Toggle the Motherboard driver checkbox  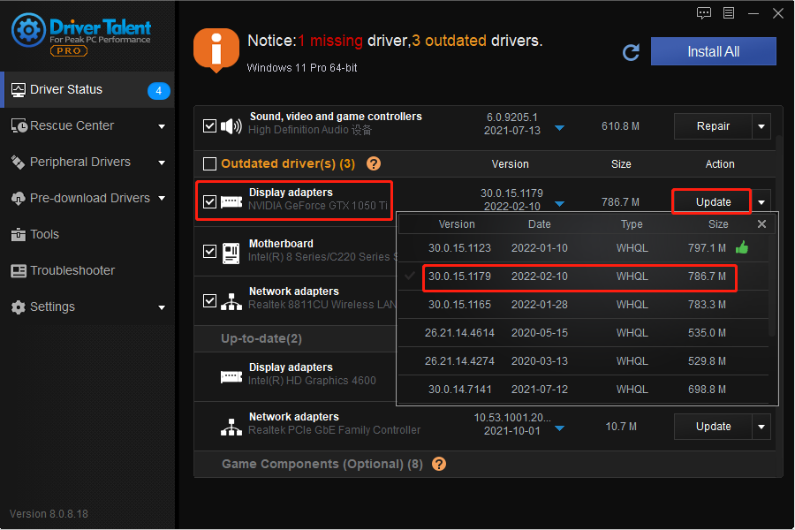pyautogui.click(x=209, y=251)
